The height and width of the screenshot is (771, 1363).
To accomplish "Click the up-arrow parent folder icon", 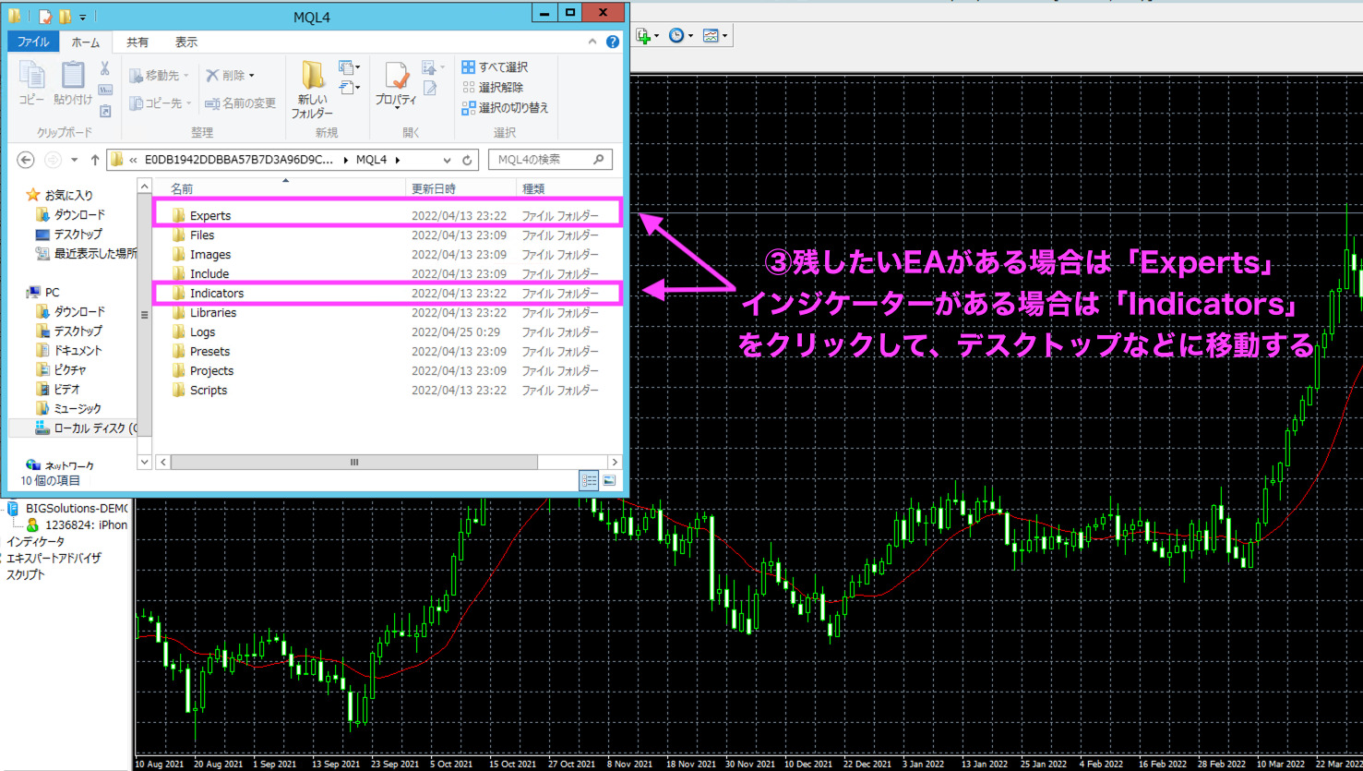I will pos(94,160).
